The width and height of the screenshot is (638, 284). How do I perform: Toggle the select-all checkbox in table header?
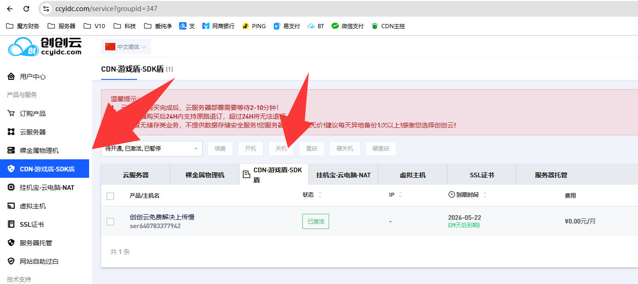[110, 196]
